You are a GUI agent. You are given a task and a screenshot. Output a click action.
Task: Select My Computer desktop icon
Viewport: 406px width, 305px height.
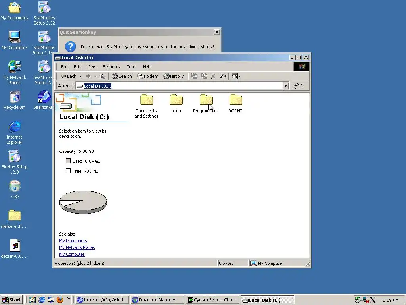[x=14, y=40]
